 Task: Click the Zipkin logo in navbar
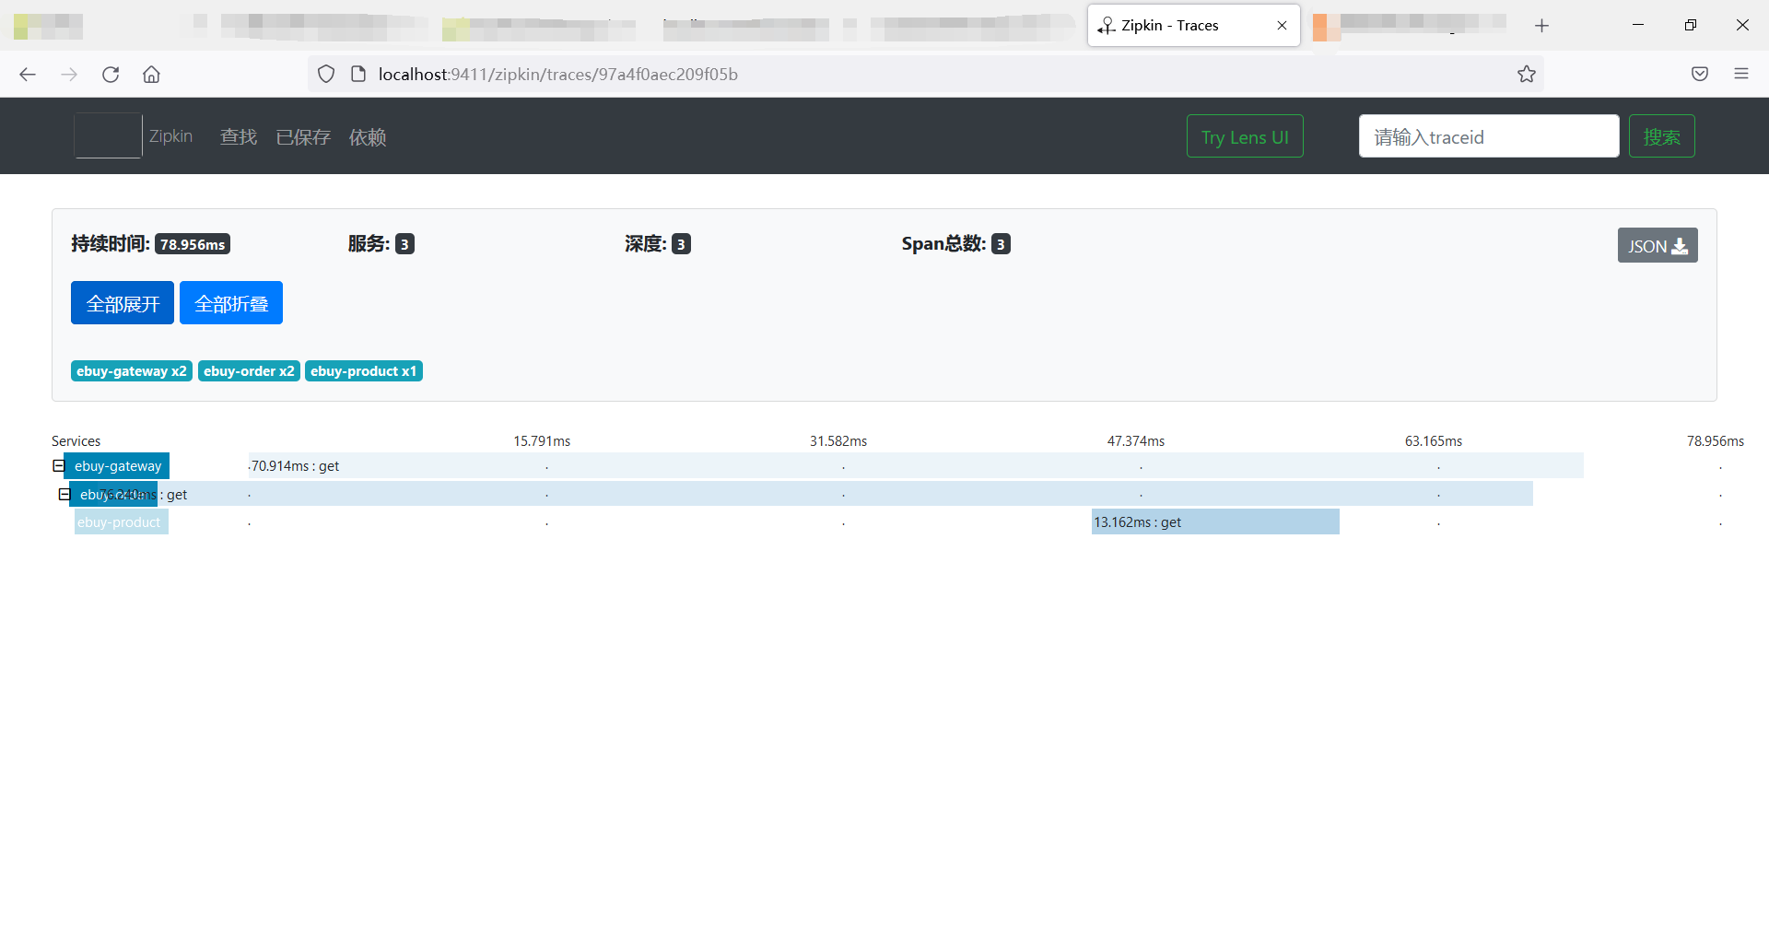(x=108, y=135)
